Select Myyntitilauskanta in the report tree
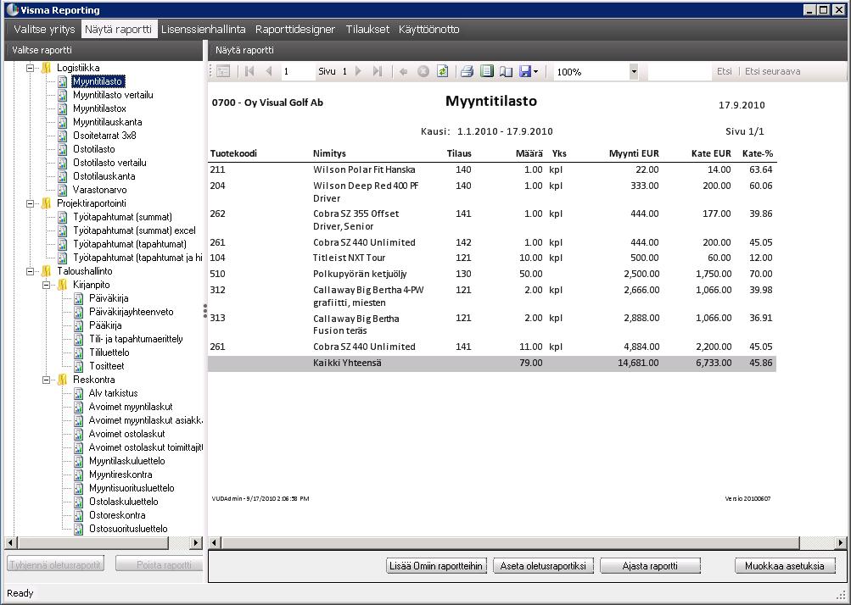This screenshot has height=605, width=851. [108, 122]
